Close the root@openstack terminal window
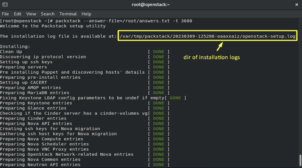 [x=297, y=5]
